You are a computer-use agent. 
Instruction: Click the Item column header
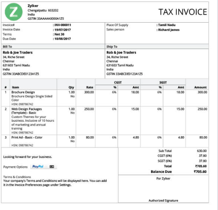point(15,87)
